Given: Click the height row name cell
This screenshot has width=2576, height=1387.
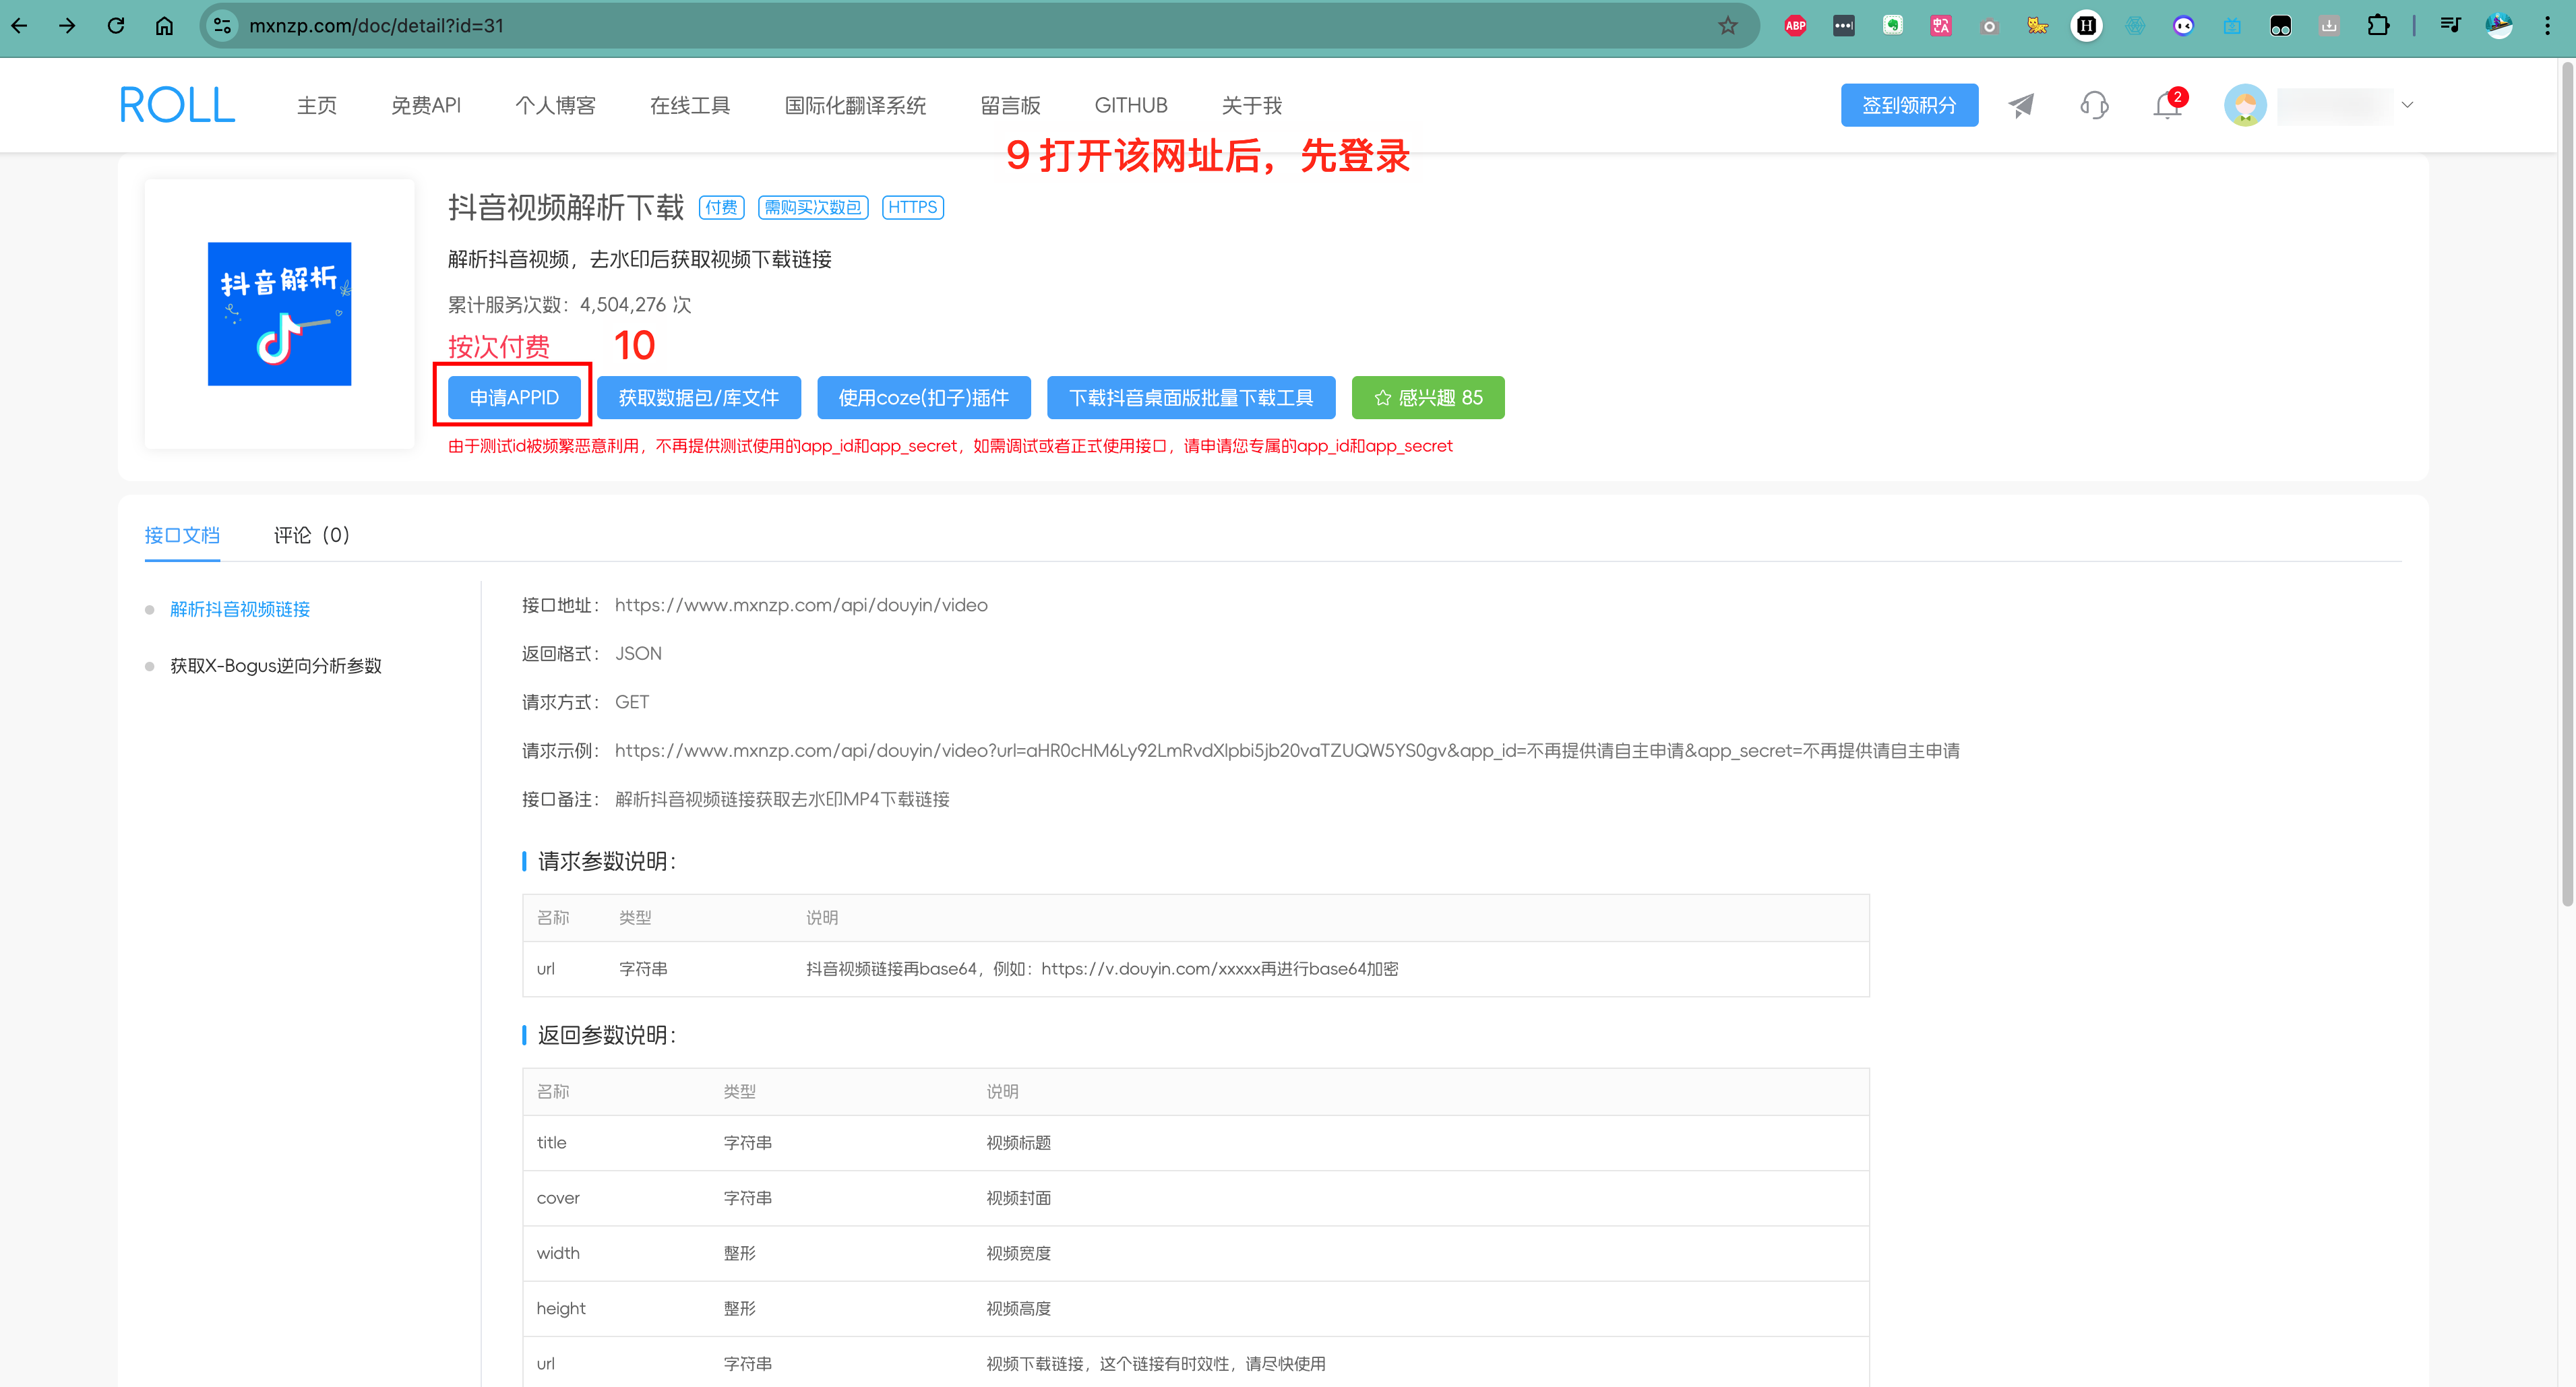Looking at the screenshot, I should click(x=561, y=1308).
